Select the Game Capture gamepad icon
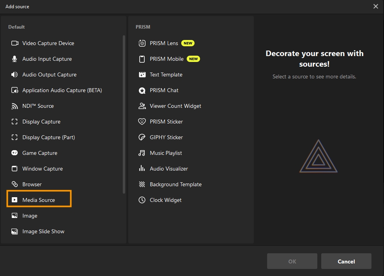This screenshot has height=276, width=384. point(15,153)
